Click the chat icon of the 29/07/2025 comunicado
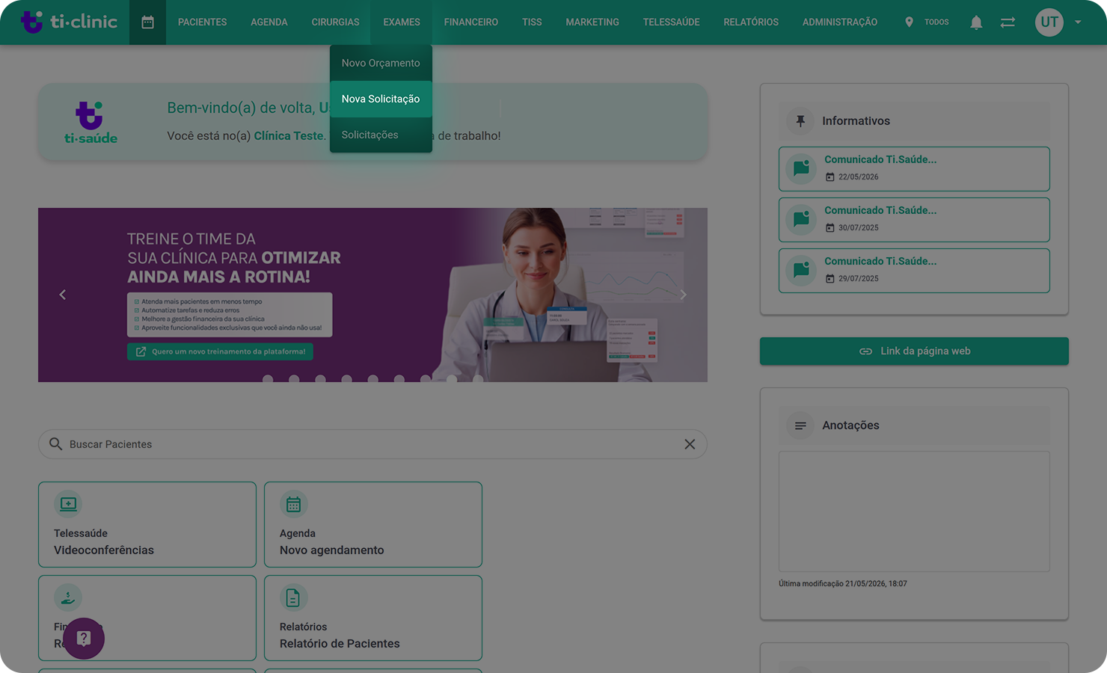 801,270
